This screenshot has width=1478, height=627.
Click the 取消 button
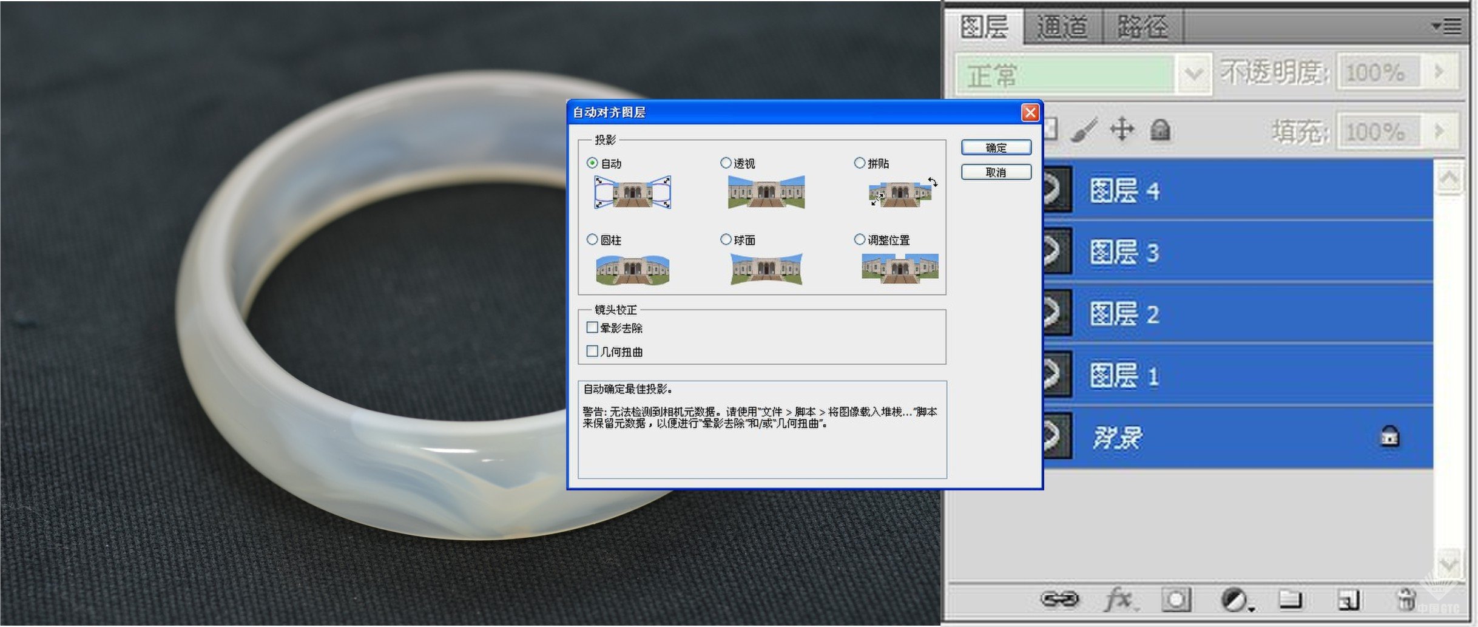point(996,172)
